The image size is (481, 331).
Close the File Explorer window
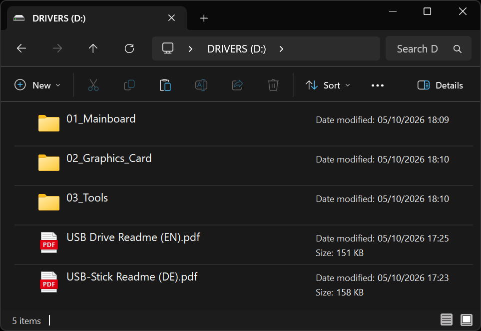pyautogui.click(x=463, y=11)
